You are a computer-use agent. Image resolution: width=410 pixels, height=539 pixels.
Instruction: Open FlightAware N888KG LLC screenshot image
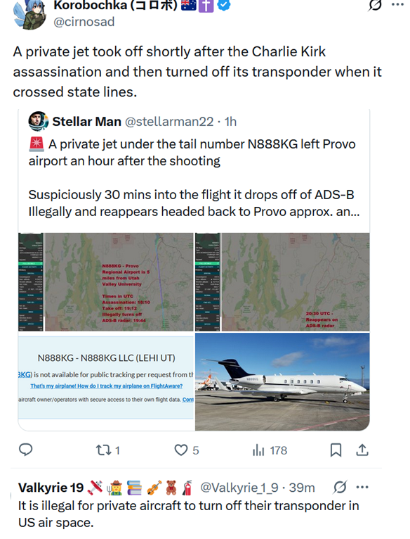pyautogui.click(x=106, y=377)
